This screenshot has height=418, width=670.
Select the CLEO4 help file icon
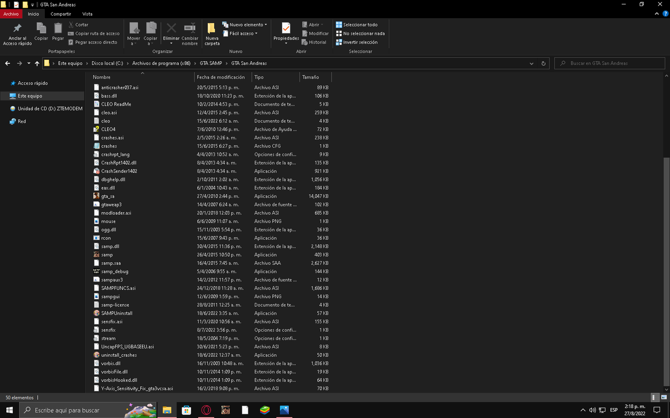(x=96, y=129)
